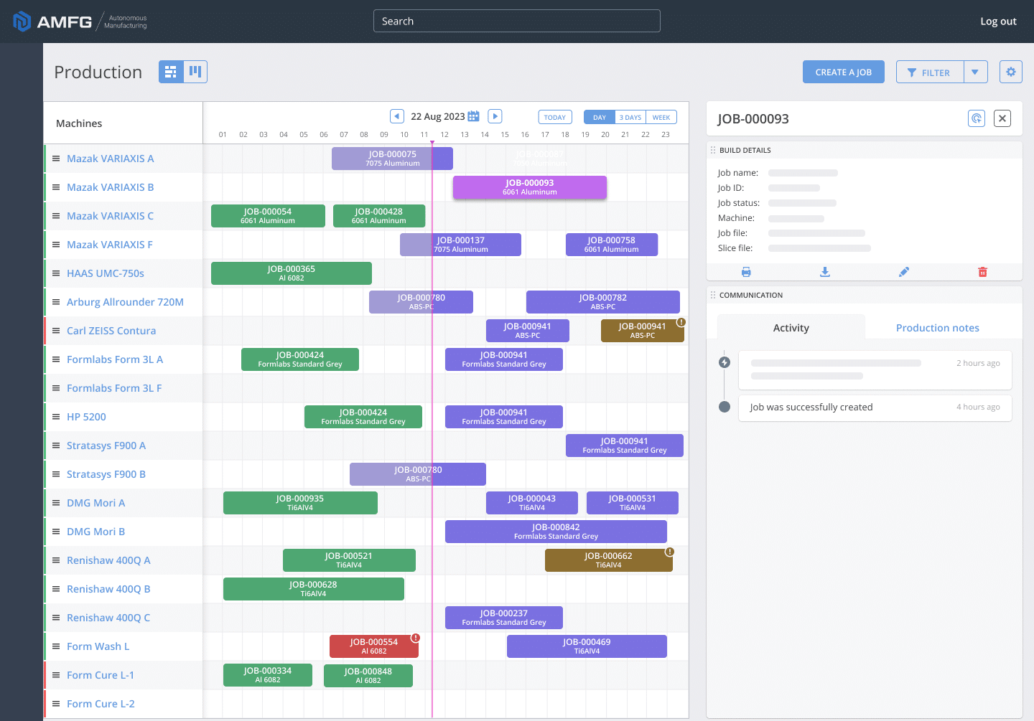This screenshot has height=721, width=1034.
Task: Select JOB-000237 job bar
Action: click(504, 618)
